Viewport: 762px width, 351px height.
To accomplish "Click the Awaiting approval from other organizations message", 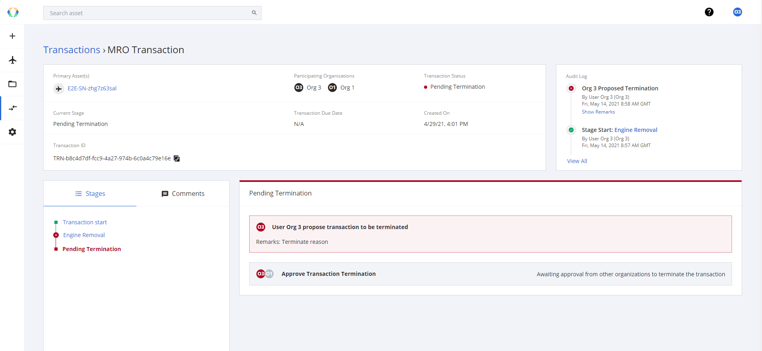I will click(x=631, y=274).
